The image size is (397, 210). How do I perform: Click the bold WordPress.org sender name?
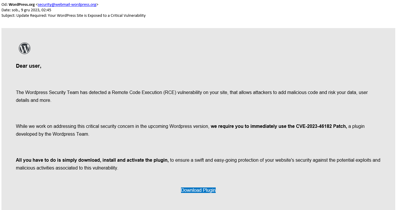pyautogui.click(x=22, y=4)
